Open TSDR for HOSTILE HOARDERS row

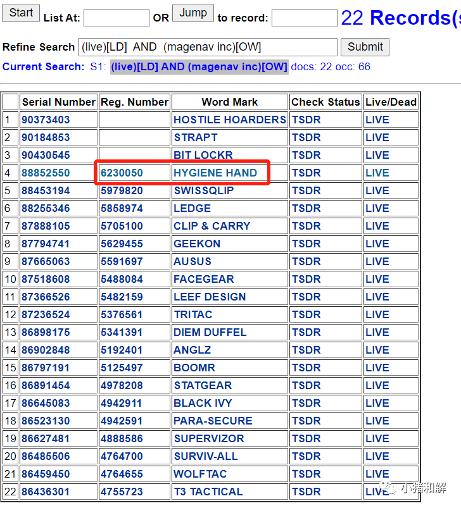[x=306, y=120]
